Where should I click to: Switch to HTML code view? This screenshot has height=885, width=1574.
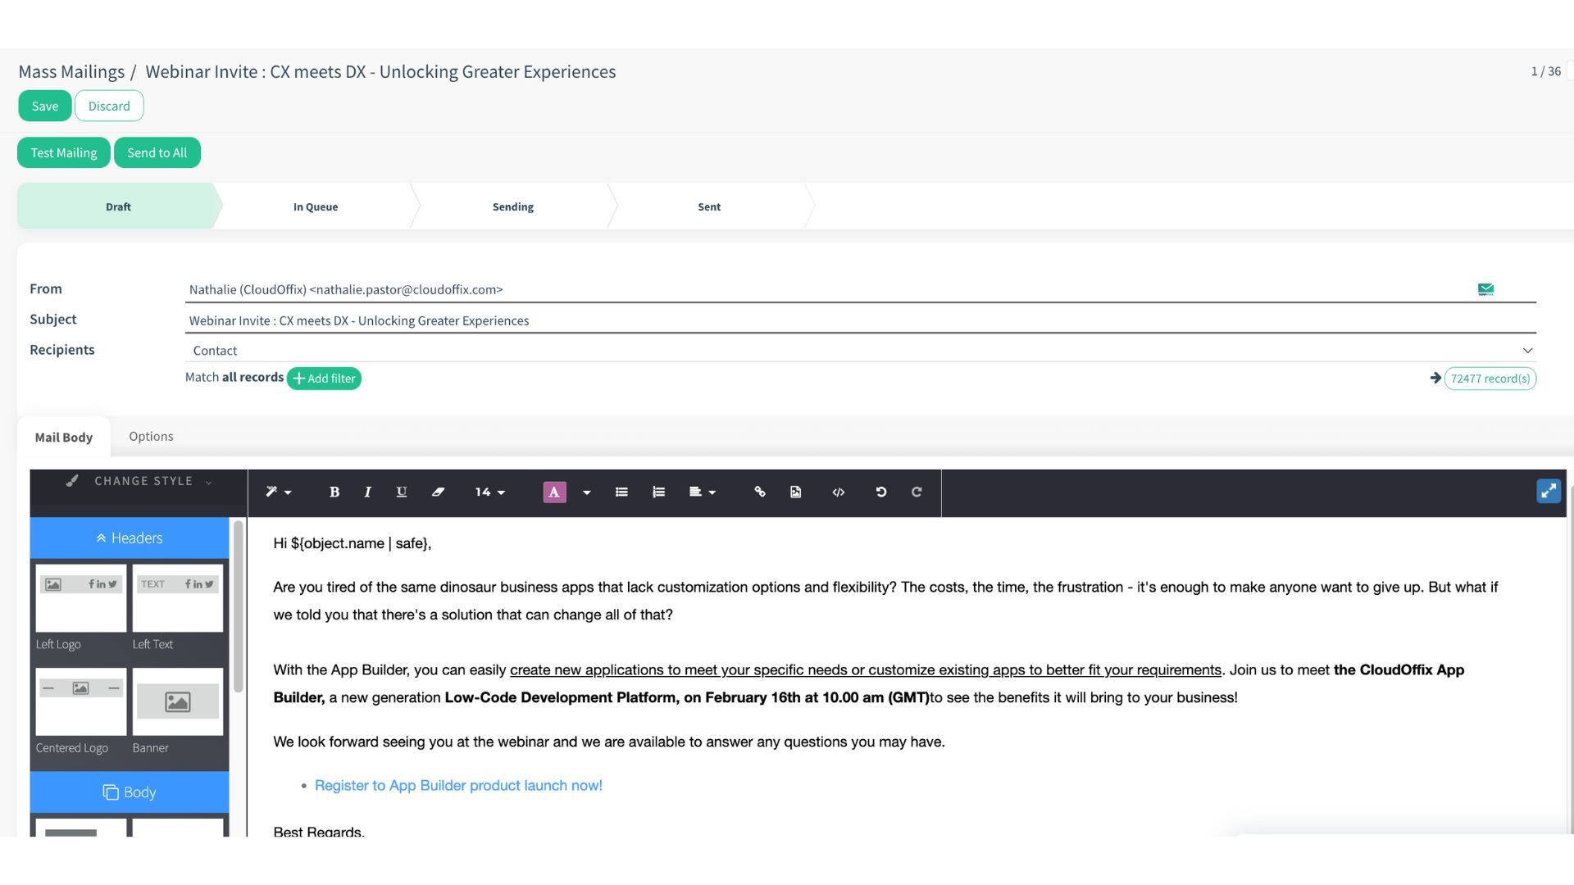click(x=838, y=492)
